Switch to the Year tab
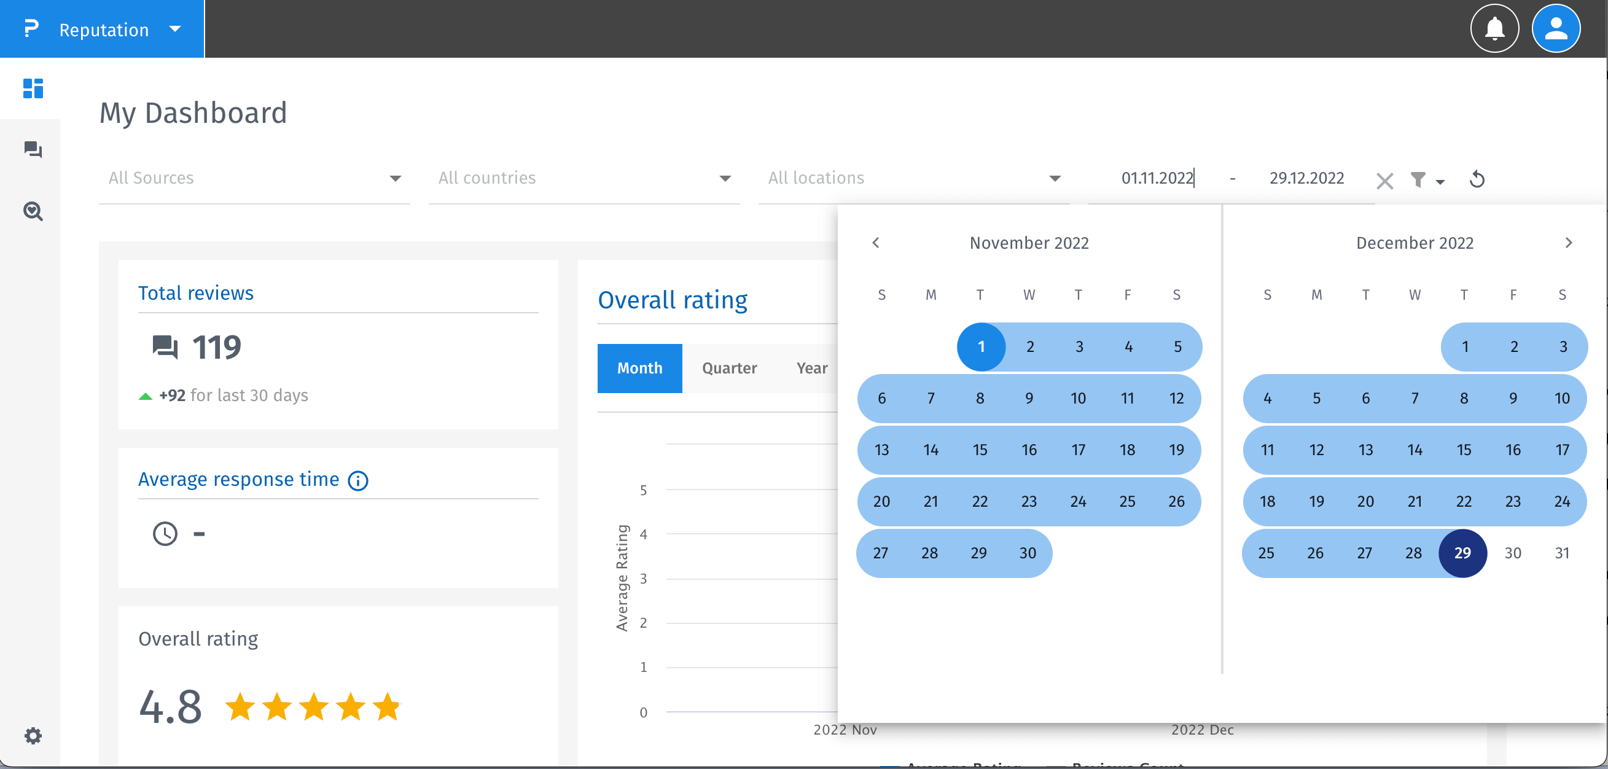This screenshot has height=769, width=1608. click(x=811, y=369)
